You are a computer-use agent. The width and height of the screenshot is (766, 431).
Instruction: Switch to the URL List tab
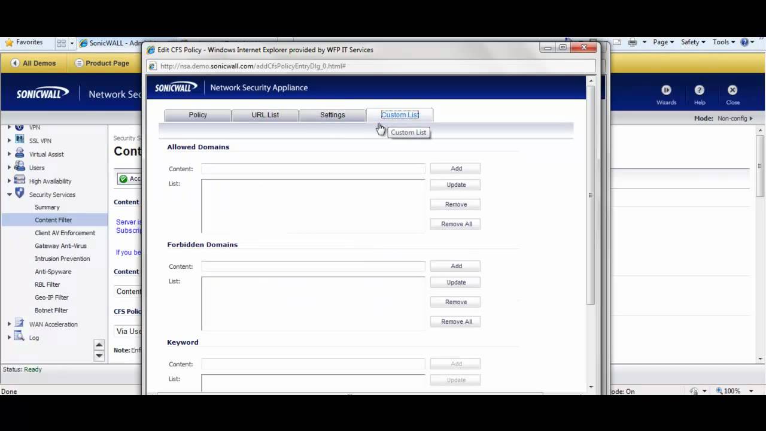click(x=265, y=115)
